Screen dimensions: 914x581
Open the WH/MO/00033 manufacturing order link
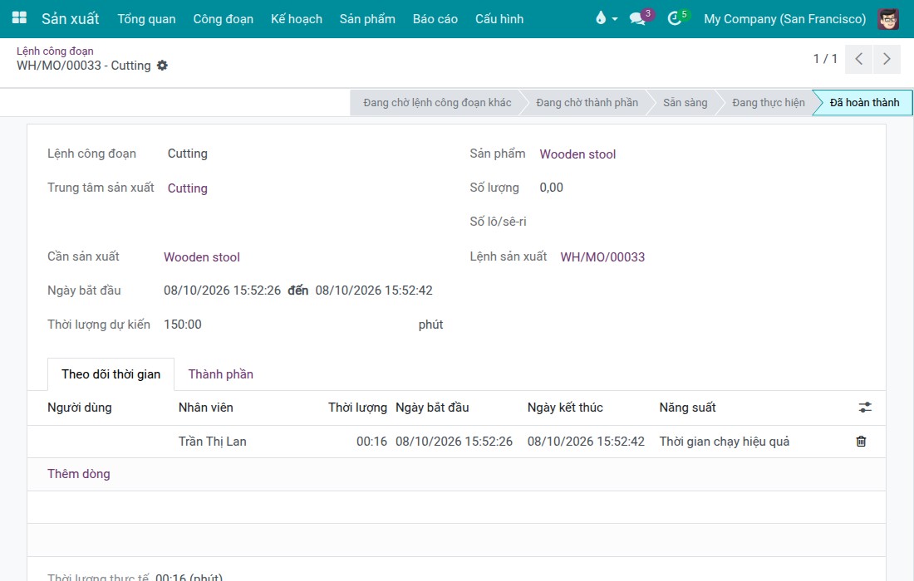(602, 257)
